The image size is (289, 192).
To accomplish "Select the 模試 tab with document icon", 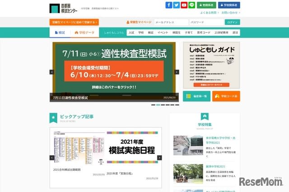I will pos(60,32).
